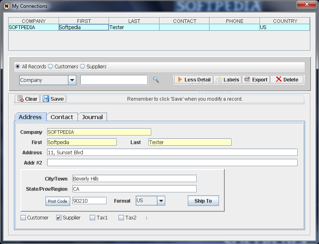Save the record with floppy disk button
The image size is (319, 244).
tap(53, 99)
